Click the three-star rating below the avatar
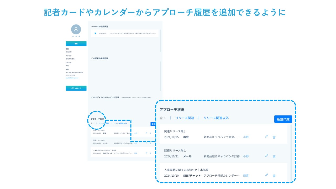 (76, 36)
